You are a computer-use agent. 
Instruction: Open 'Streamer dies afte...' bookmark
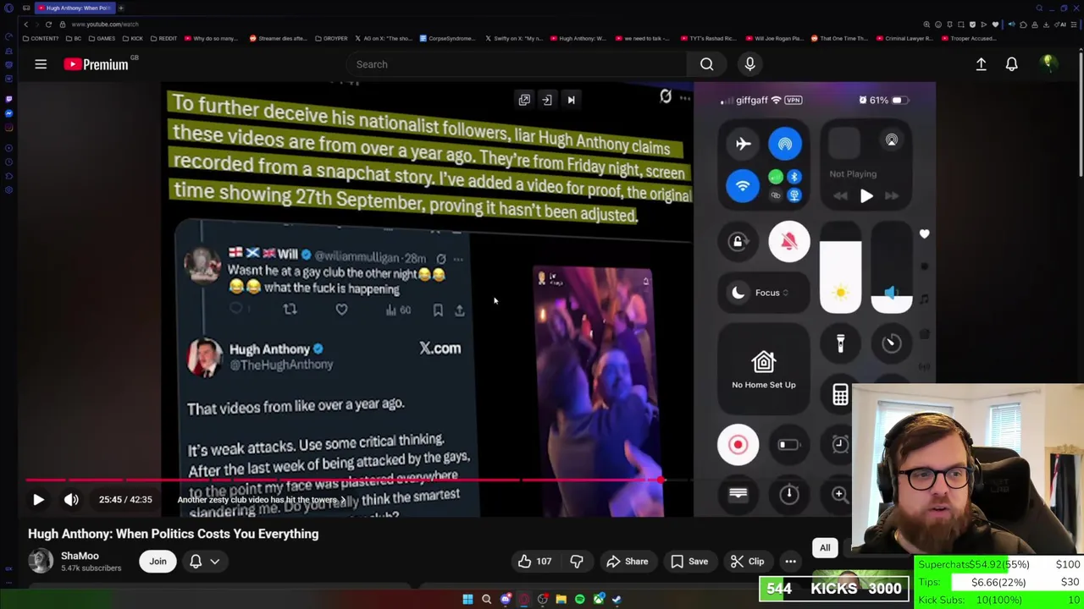[278, 38]
